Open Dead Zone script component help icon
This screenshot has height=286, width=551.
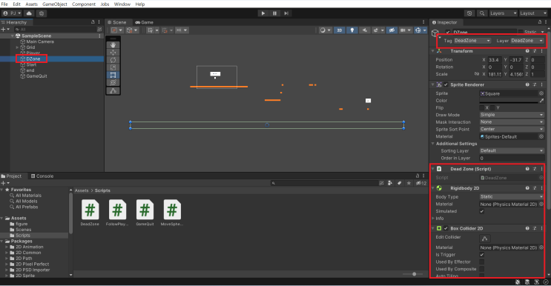pos(527,169)
